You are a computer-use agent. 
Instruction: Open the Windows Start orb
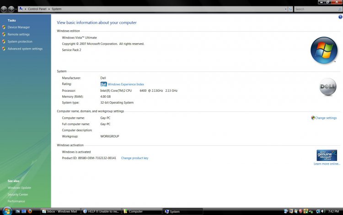coord(7,211)
